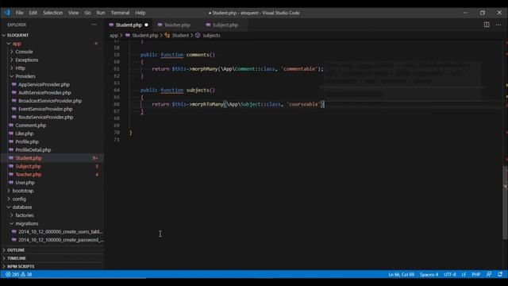Screen dimensions: 508x286
Task: Click the feedback icon in status bar
Action: click(489, 274)
